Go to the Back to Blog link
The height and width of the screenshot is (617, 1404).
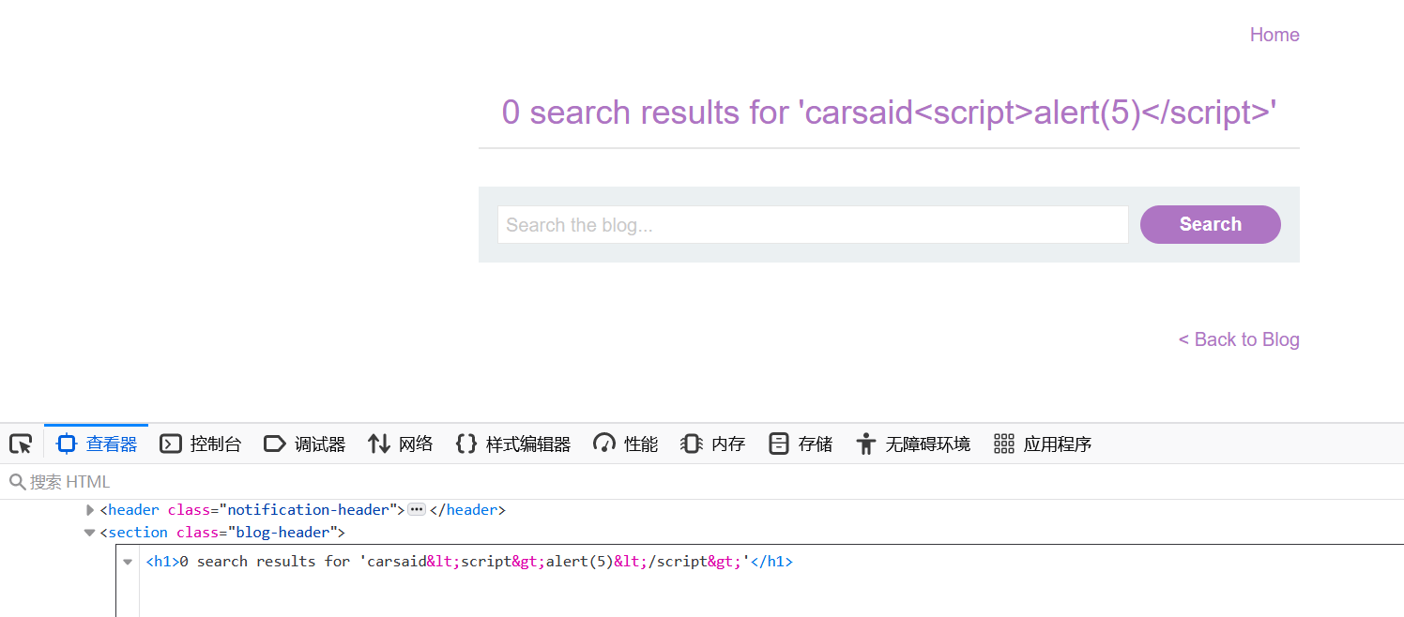1239,339
